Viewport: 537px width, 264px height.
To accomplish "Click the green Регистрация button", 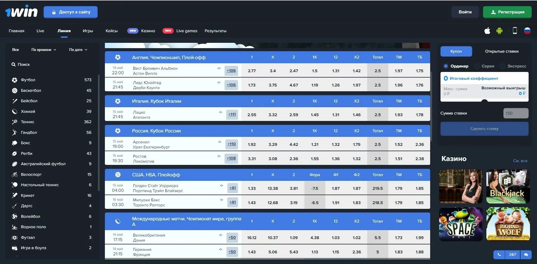I will pos(507,12).
